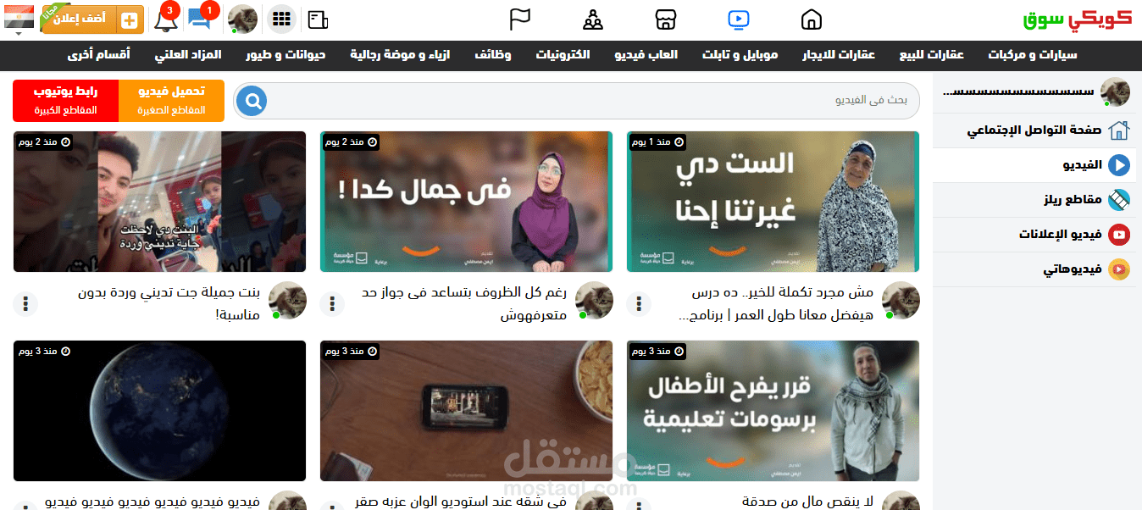Image resolution: width=1142 pixels, height=510 pixels.
Task: Open title لا ينقص مال من صدقة
Action: point(807,502)
